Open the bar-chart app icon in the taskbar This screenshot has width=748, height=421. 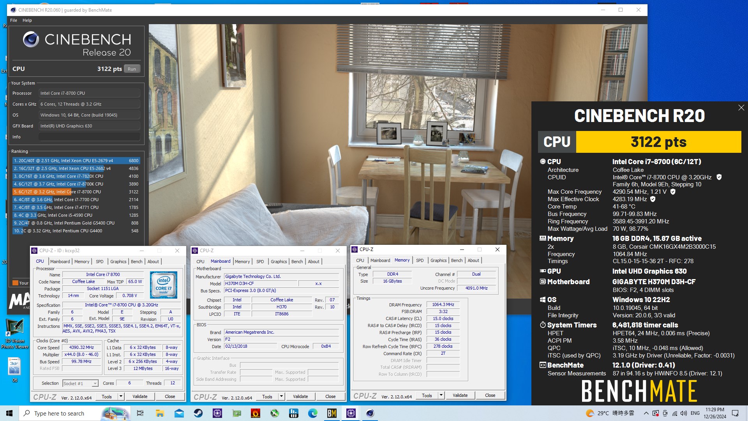pos(294,413)
